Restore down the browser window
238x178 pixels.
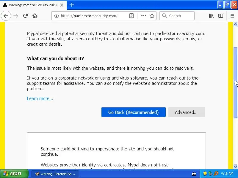click(227, 5)
